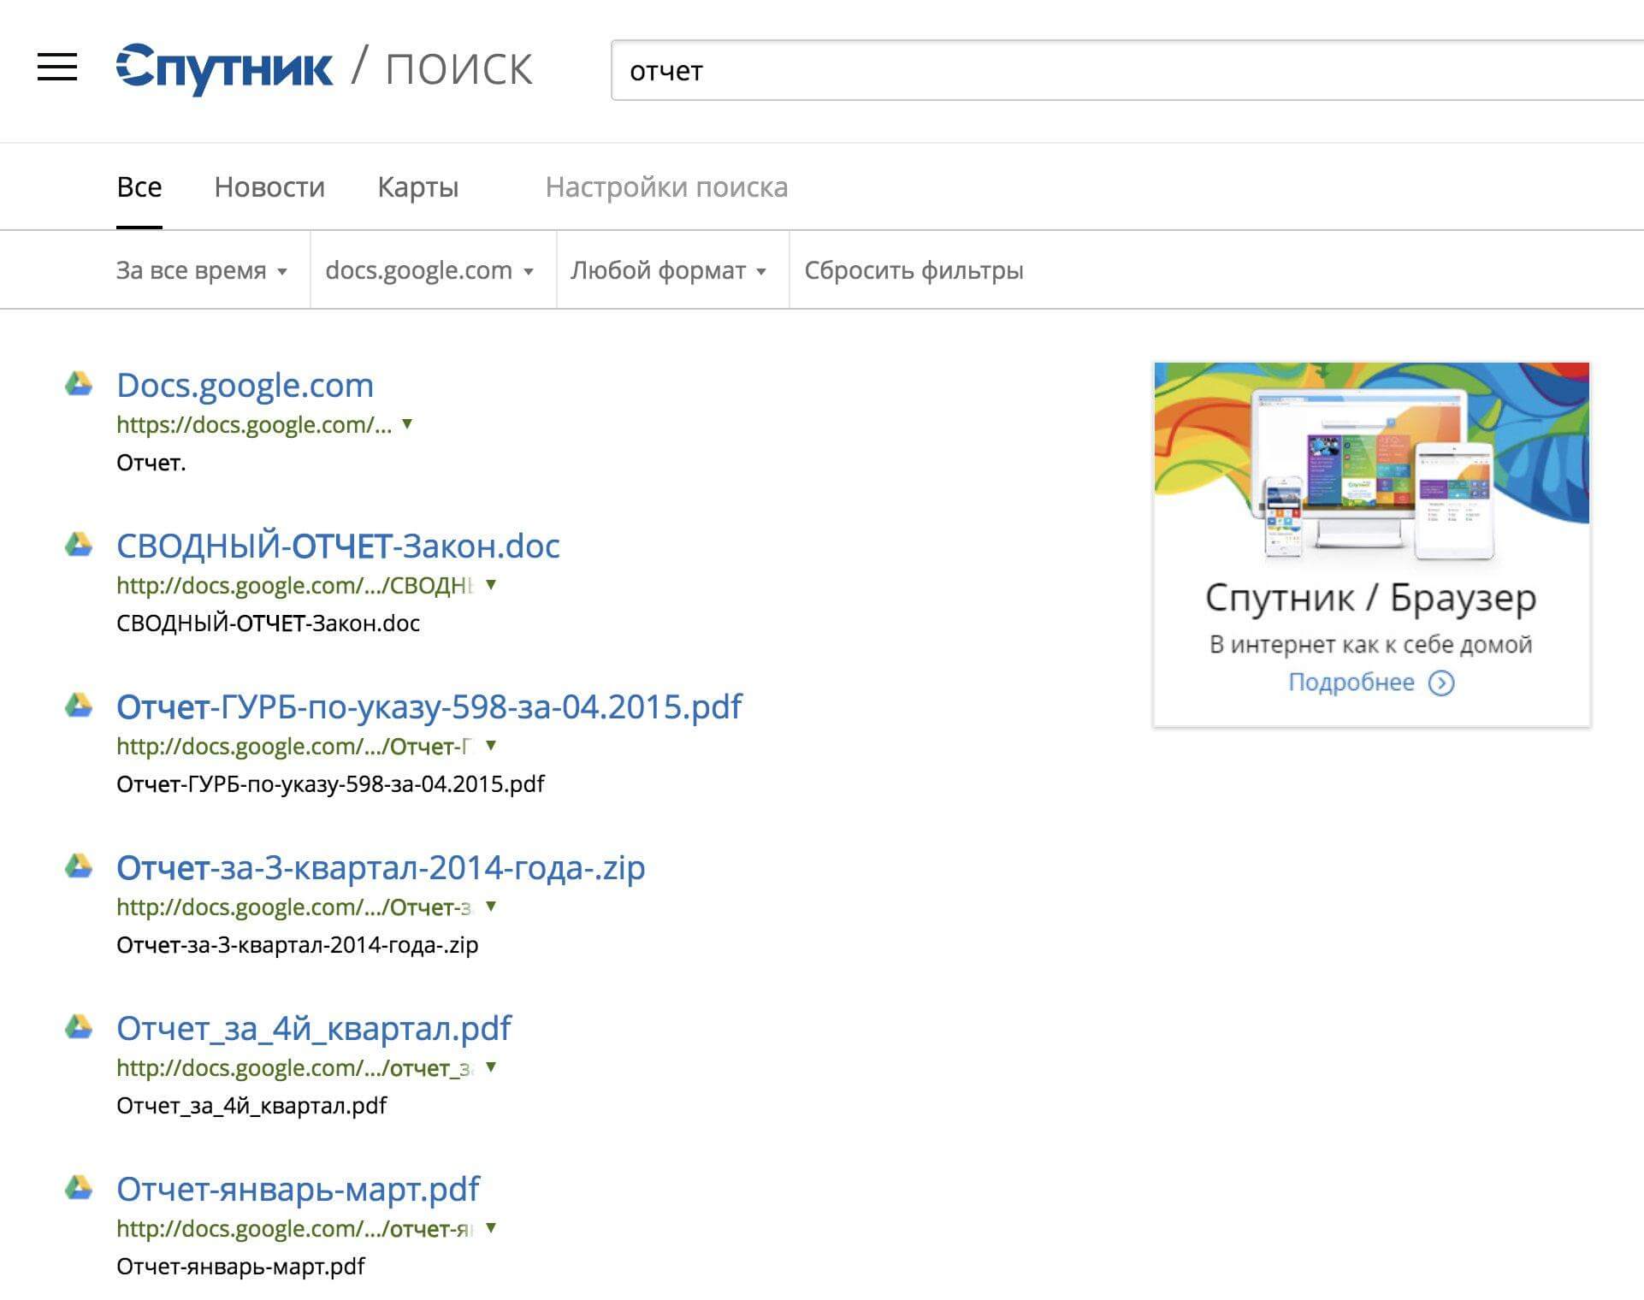The image size is (1644, 1300).
Task: Click black snippet text СВОДНЫЙ-ОТЧЕТ-Закон.doc
Action: (x=268, y=623)
